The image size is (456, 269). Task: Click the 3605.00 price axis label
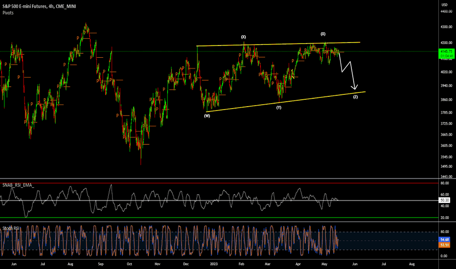[446, 145]
